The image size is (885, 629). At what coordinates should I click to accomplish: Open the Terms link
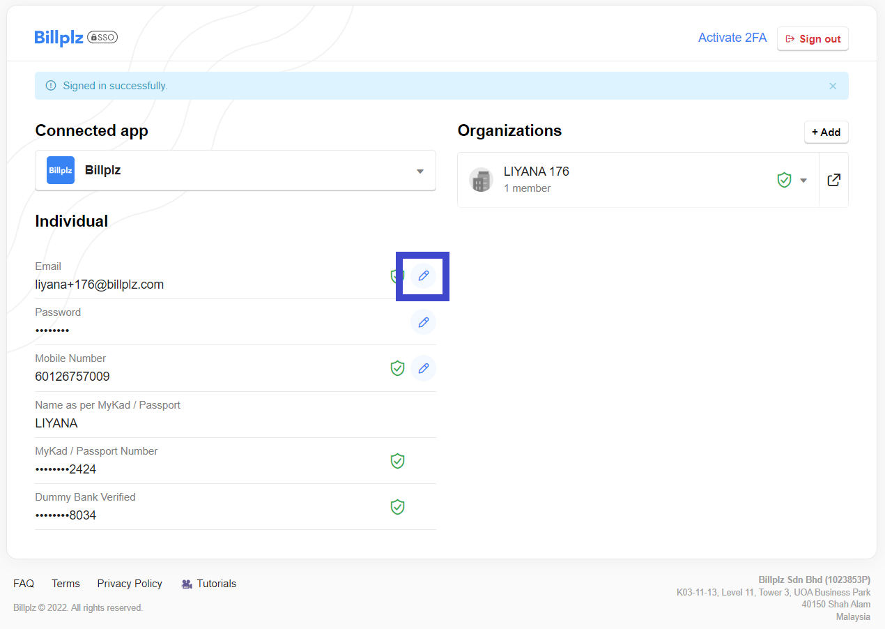point(66,584)
